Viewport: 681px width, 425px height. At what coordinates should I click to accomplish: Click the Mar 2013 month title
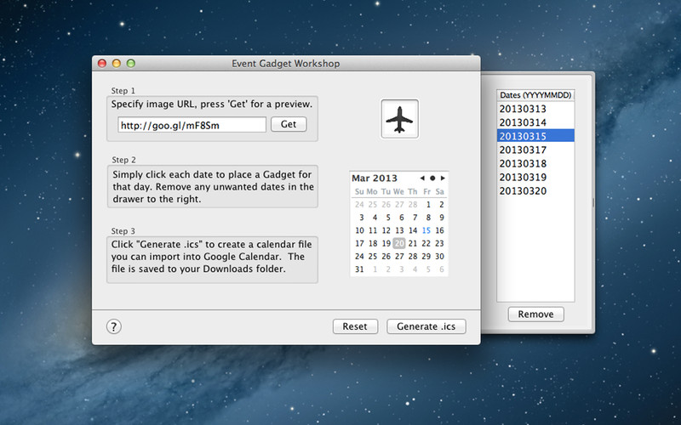click(375, 178)
